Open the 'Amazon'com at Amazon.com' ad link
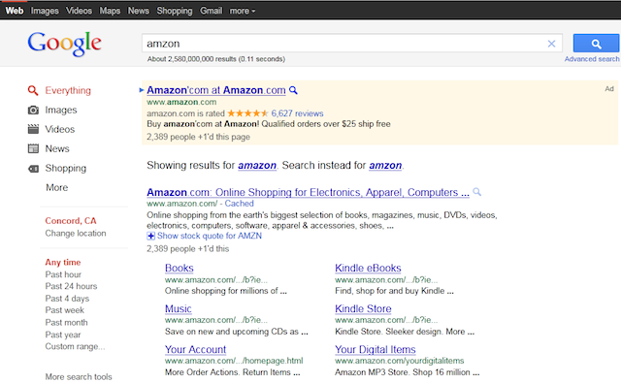The height and width of the screenshot is (383, 621). [215, 90]
